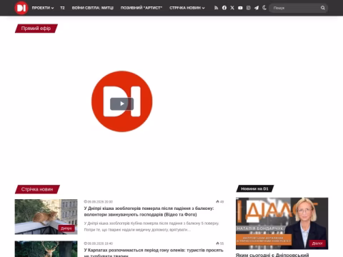Screen dimensions: 343x257
Task: Open the X (Twitter) profile icon
Action: (x=232, y=8)
